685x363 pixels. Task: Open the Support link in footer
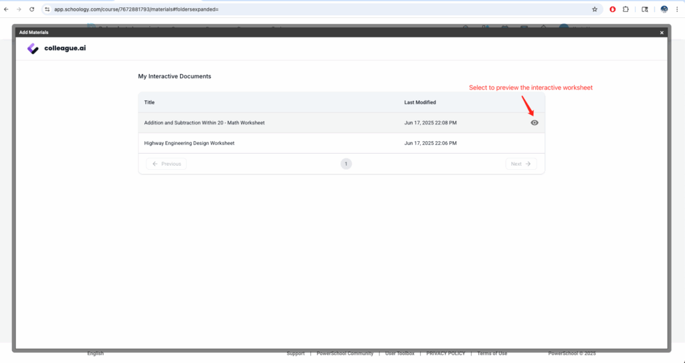[295, 354]
